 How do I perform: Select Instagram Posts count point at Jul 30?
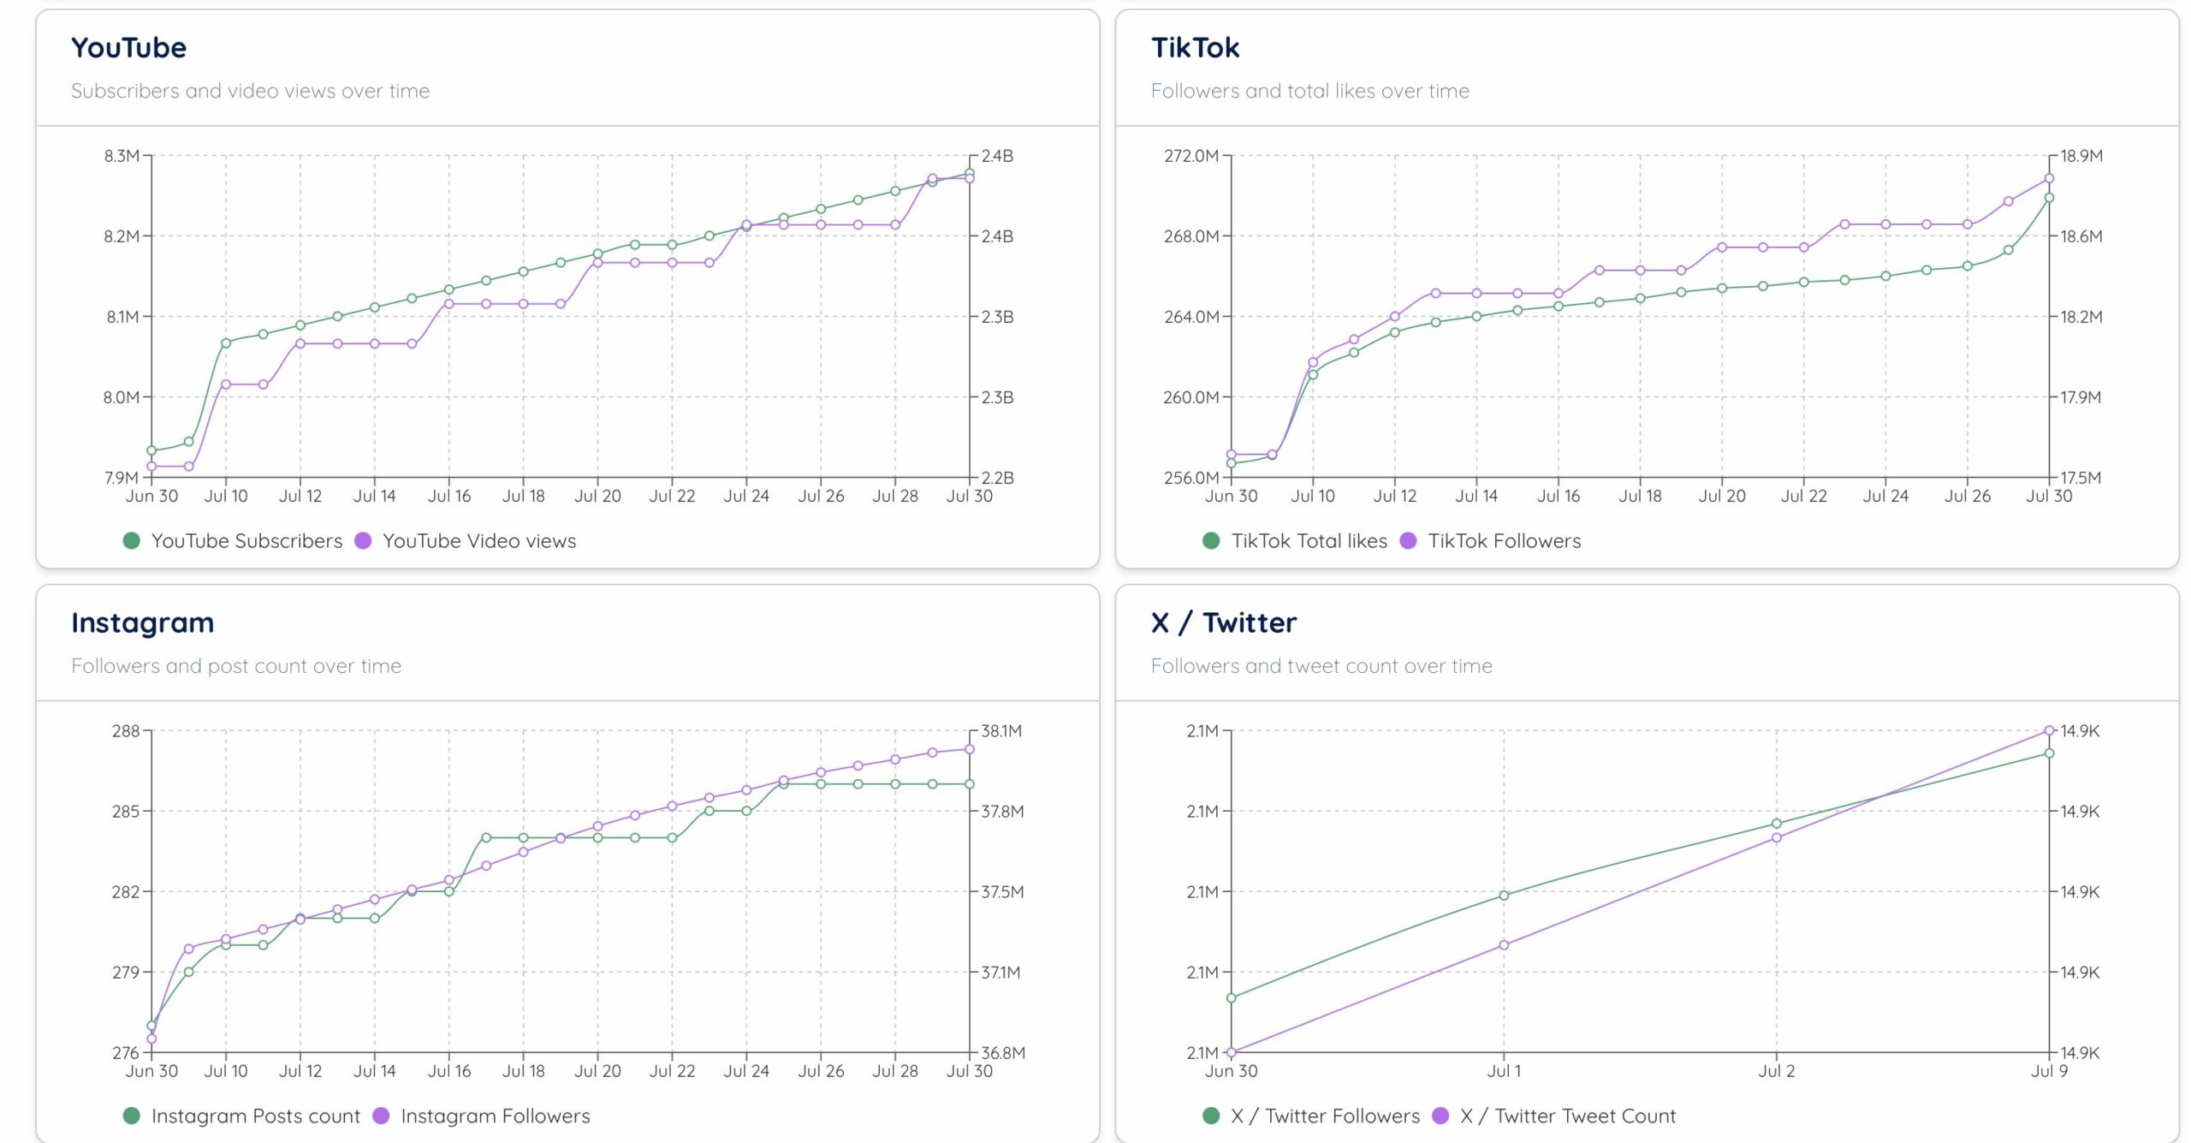[x=970, y=784]
